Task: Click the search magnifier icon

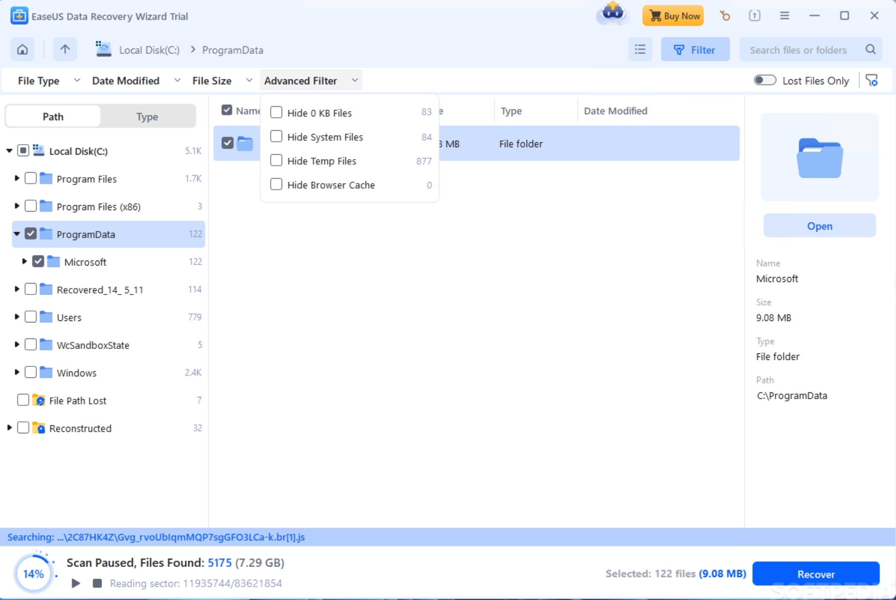Action: click(871, 49)
